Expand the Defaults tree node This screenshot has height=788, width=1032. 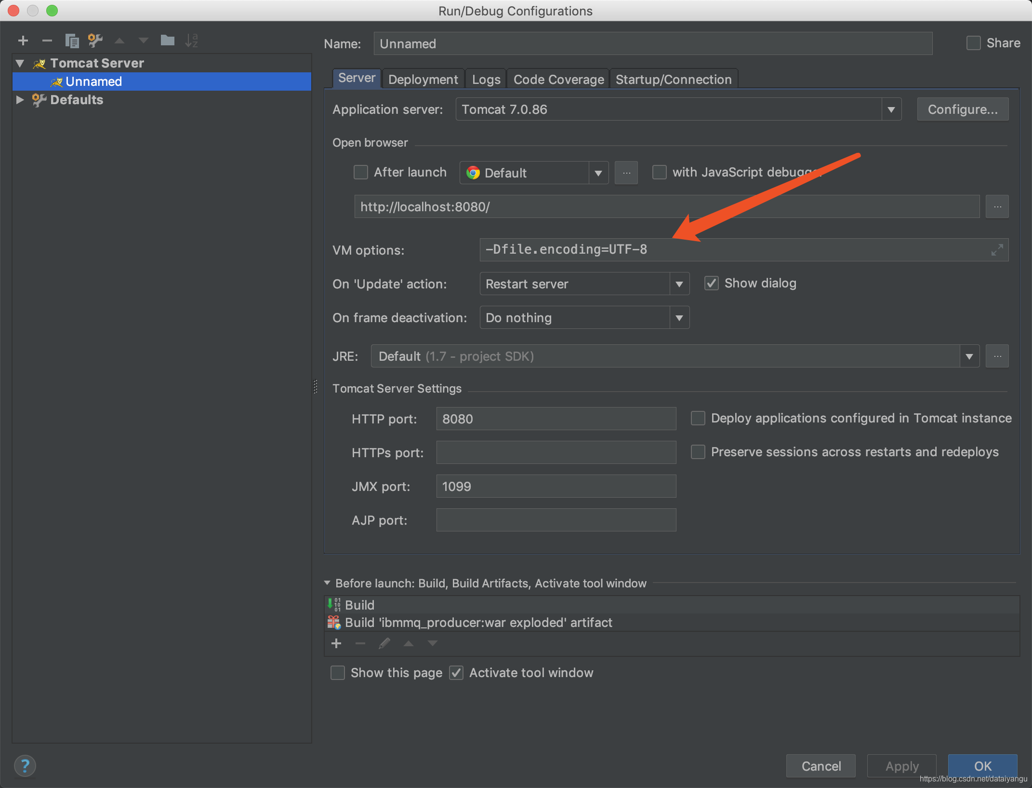[20, 100]
